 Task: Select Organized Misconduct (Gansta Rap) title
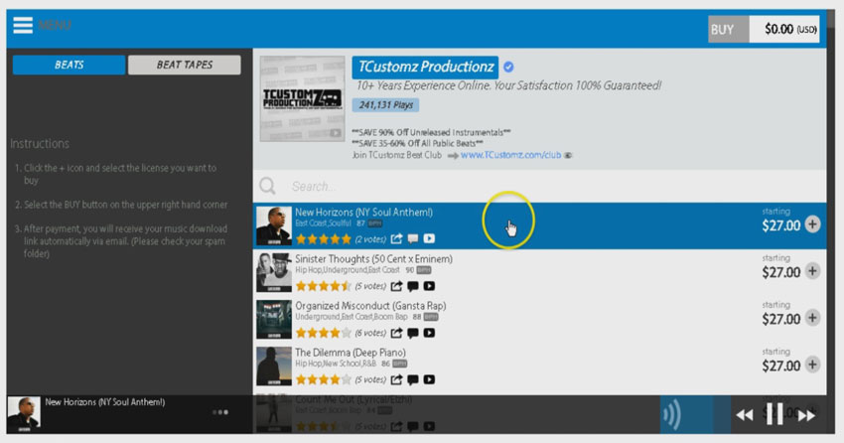pyautogui.click(x=370, y=306)
